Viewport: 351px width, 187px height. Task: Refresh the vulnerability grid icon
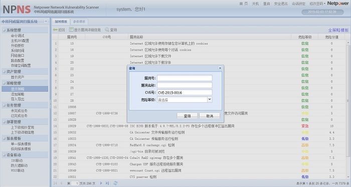point(115,183)
